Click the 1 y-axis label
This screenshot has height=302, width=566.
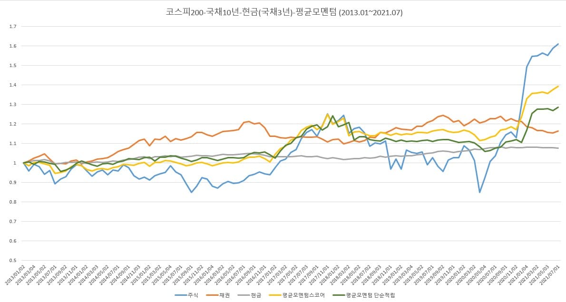point(15,163)
